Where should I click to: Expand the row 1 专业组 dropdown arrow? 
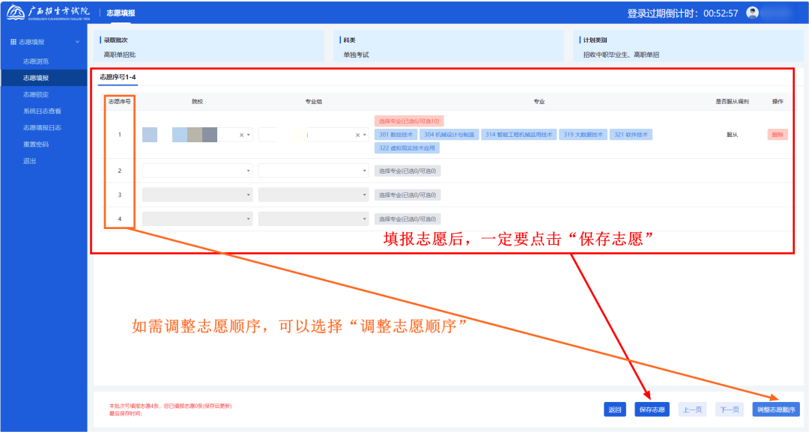click(x=365, y=136)
